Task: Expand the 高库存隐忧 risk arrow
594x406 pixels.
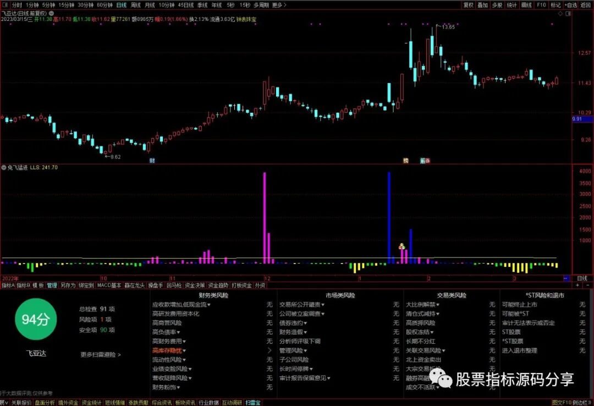Action: point(269,350)
